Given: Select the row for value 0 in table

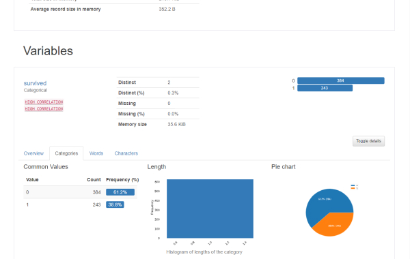Looking at the screenshot, I should tap(80, 192).
